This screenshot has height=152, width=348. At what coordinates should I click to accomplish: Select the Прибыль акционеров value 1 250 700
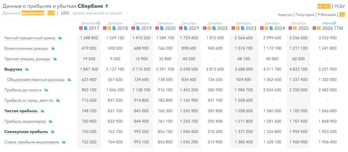tap(189, 121)
